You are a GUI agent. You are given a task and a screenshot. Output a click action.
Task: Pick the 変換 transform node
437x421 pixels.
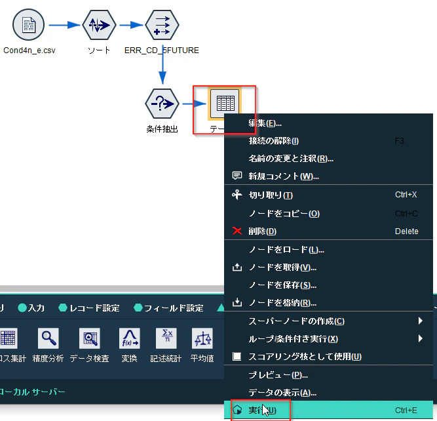pyautogui.click(x=130, y=338)
